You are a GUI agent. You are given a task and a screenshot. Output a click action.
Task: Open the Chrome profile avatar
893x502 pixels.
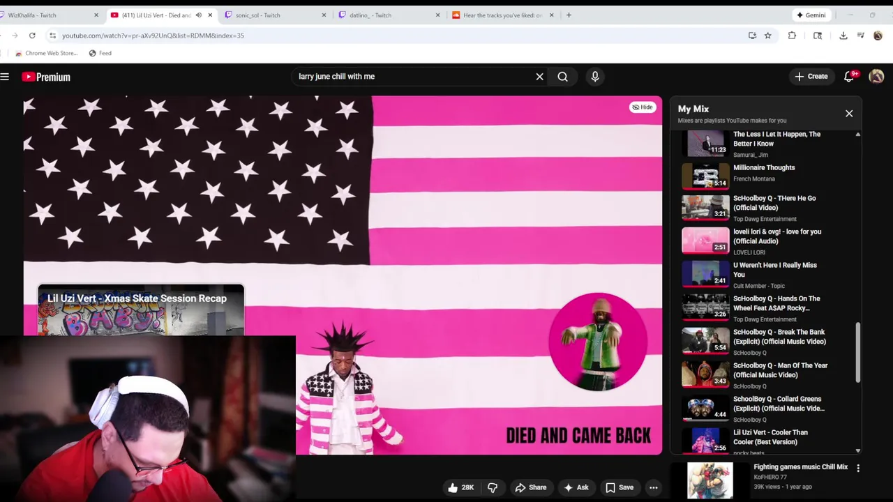click(878, 36)
